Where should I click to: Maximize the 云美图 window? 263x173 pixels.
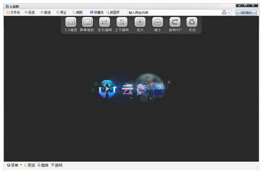point(246,6)
